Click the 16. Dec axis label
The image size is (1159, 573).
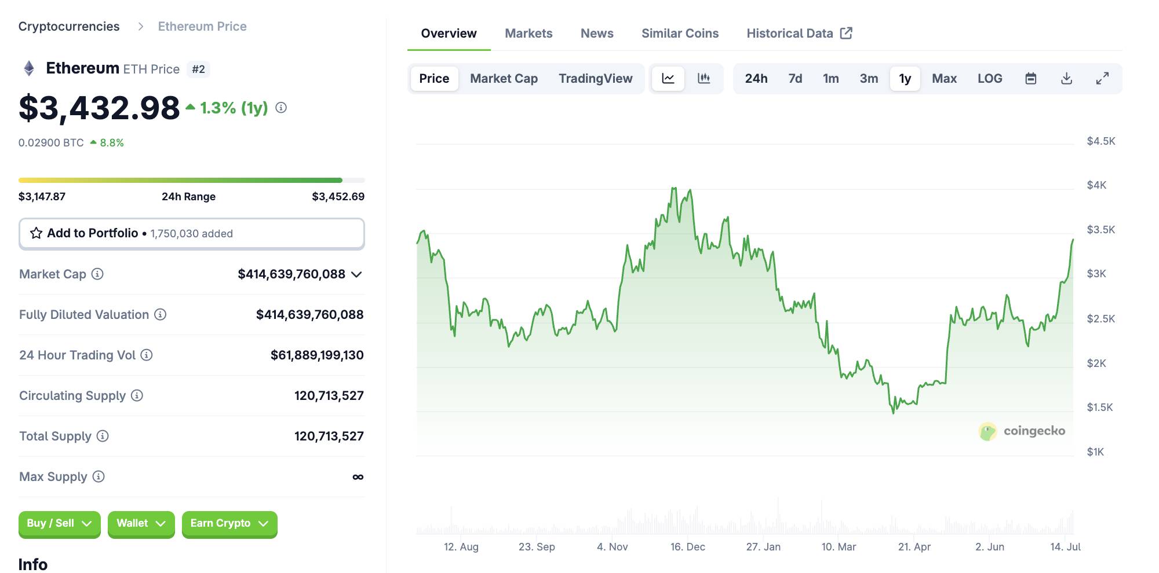(688, 547)
